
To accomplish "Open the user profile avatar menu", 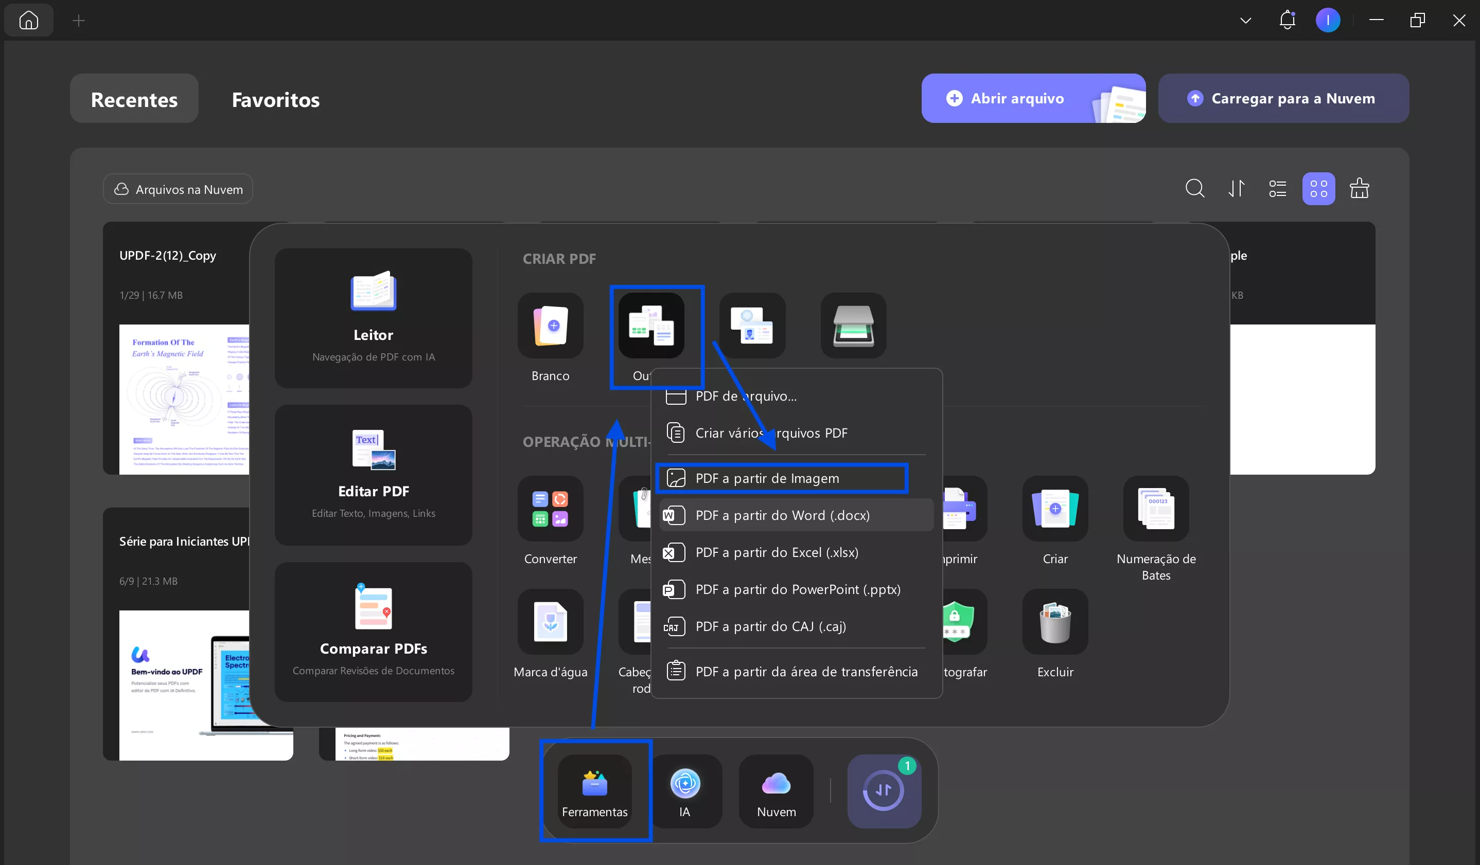I will tap(1329, 20).
